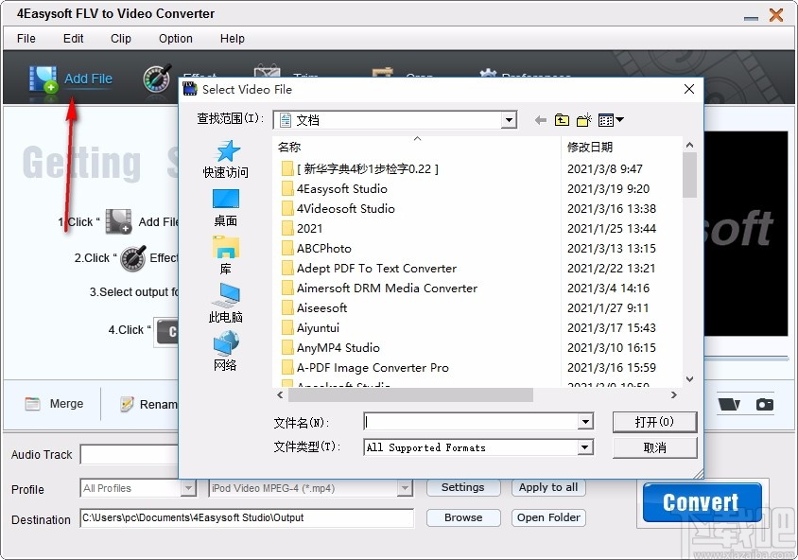Click the Browse button next to Destination
Screen dimensions: 798x560
click(x=462, y=517)
